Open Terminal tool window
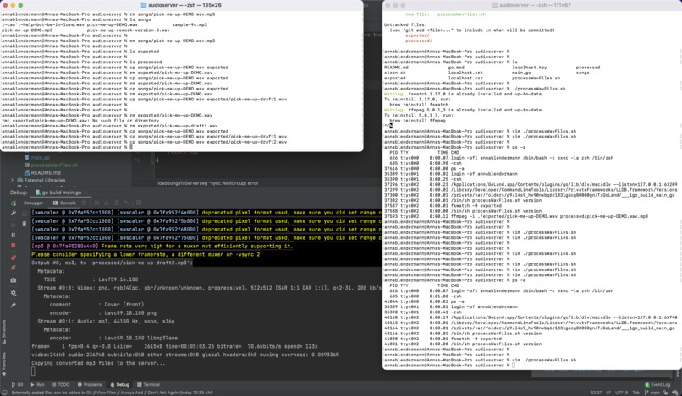 point(149,385)
